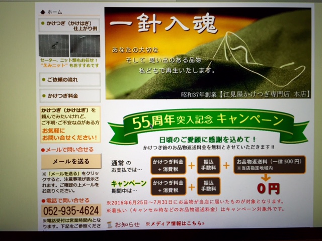Image resolution: width=322 pixels, height=241 pixels.
Task: Click the お気軽にお問い合せください text
Action: (63, 133)
